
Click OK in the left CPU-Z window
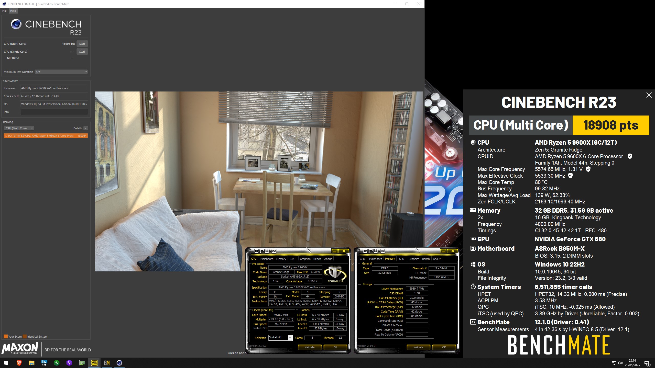(x=335, y=347)
